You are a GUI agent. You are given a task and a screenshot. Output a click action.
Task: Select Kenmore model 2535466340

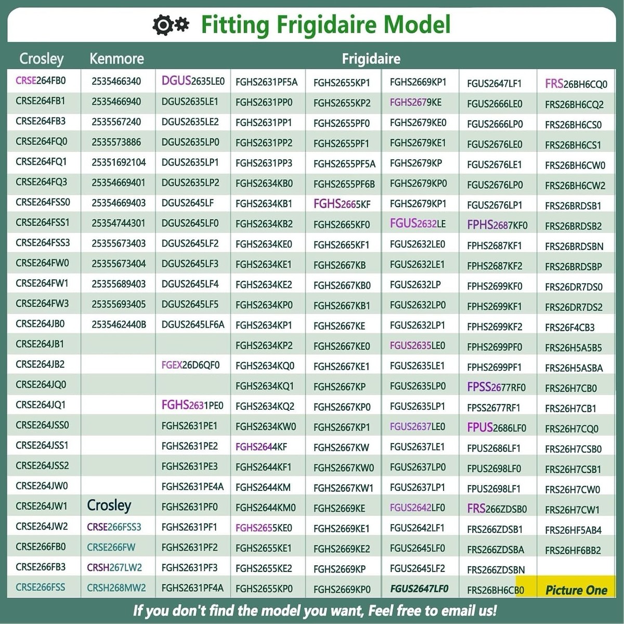(116, 81)
